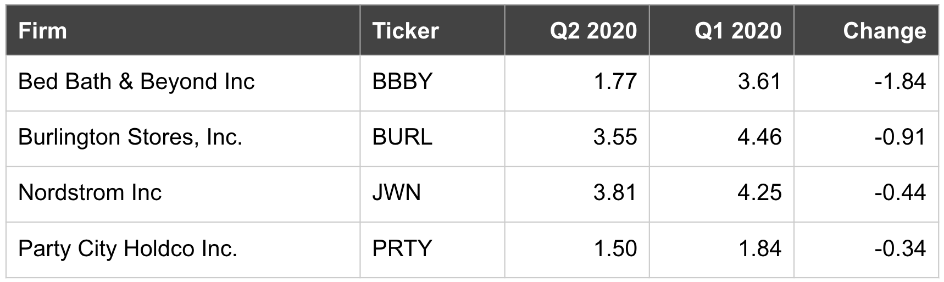Select Nordstrom's Q2 2020 value 3.81
Image resolution: width=944 pixels, height=282 pixels.
[615, 193]
